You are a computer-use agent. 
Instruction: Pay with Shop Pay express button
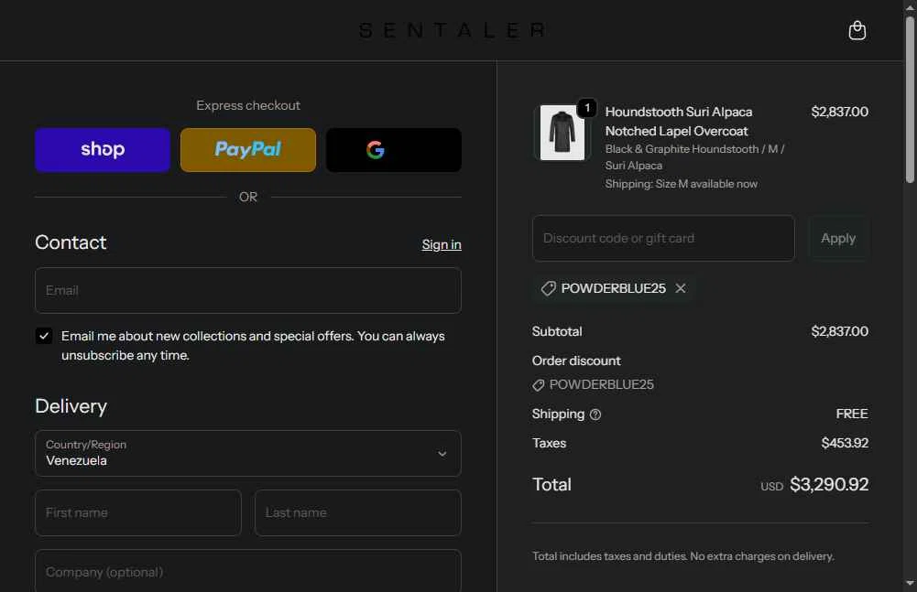pos(103,150)
